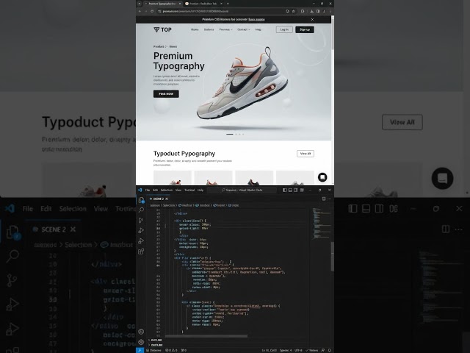Click underlined link in announcement banner
Viewport: 470px width, 353px height.
(x=256, y=19)
